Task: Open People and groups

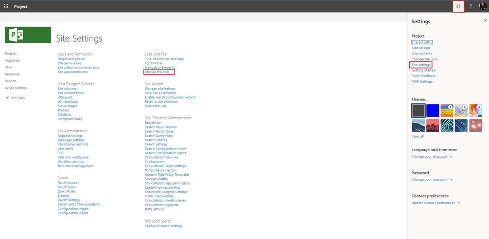Action: click(x=71, y=59)
